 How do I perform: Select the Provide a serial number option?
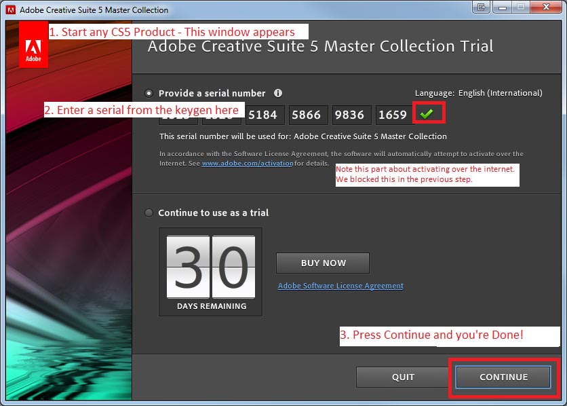click(x=149, y=94)
